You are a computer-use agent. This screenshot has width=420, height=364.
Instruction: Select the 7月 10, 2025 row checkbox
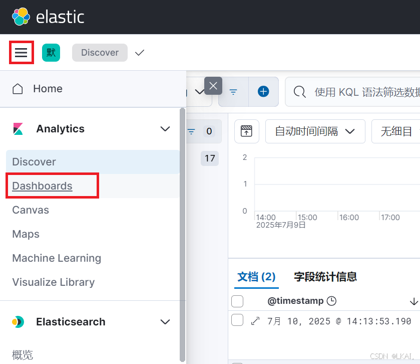coord(237,320)
